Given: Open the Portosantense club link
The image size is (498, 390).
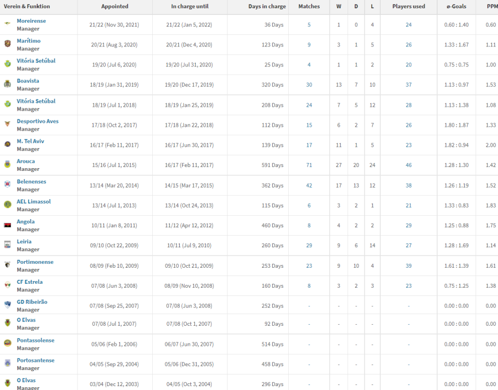Looking at the screenshot, I should [35, 360].
